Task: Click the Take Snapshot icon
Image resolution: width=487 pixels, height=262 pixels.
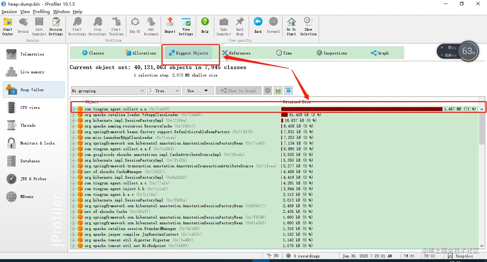Action: (224, 26)
